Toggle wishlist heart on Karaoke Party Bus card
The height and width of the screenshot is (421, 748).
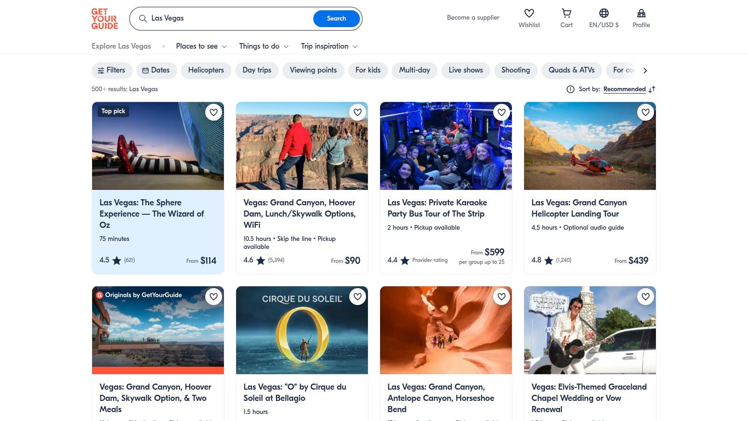(x=502, y=112)
